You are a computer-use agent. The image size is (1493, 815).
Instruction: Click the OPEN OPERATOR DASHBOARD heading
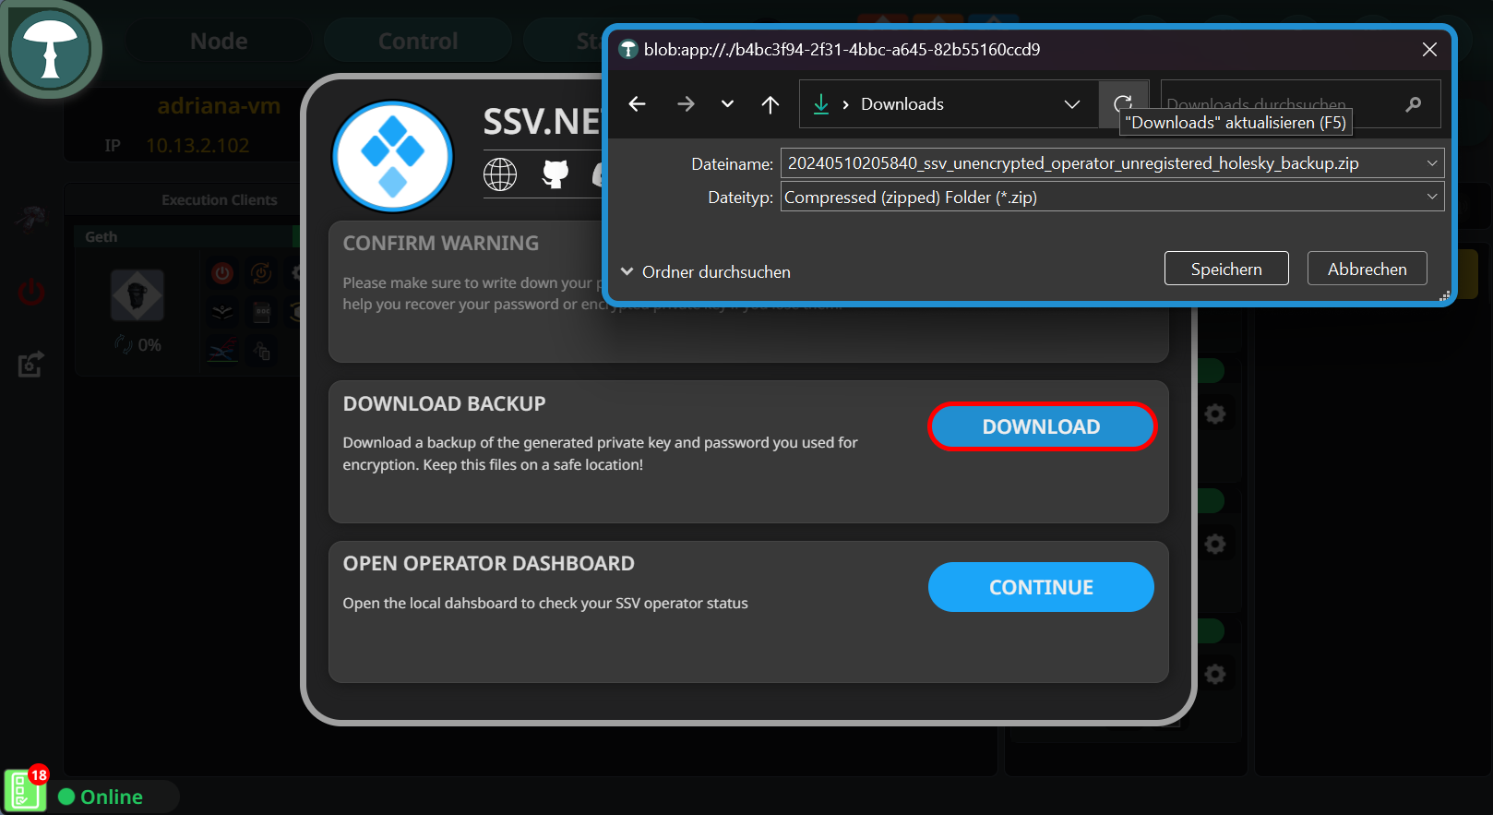tap(489, 564)
